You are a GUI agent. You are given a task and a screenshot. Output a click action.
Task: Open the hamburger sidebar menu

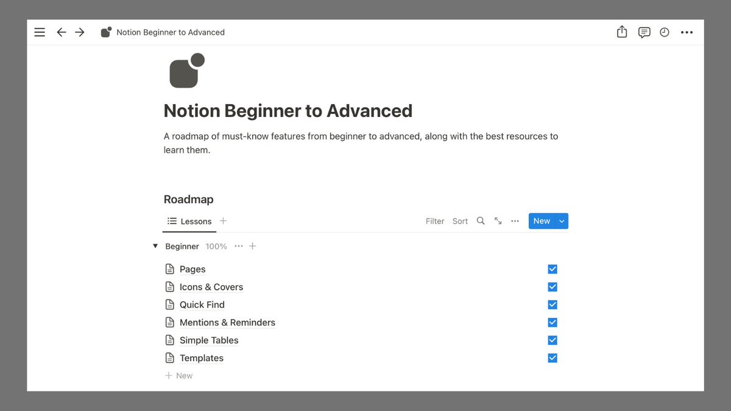coord(40,32)
